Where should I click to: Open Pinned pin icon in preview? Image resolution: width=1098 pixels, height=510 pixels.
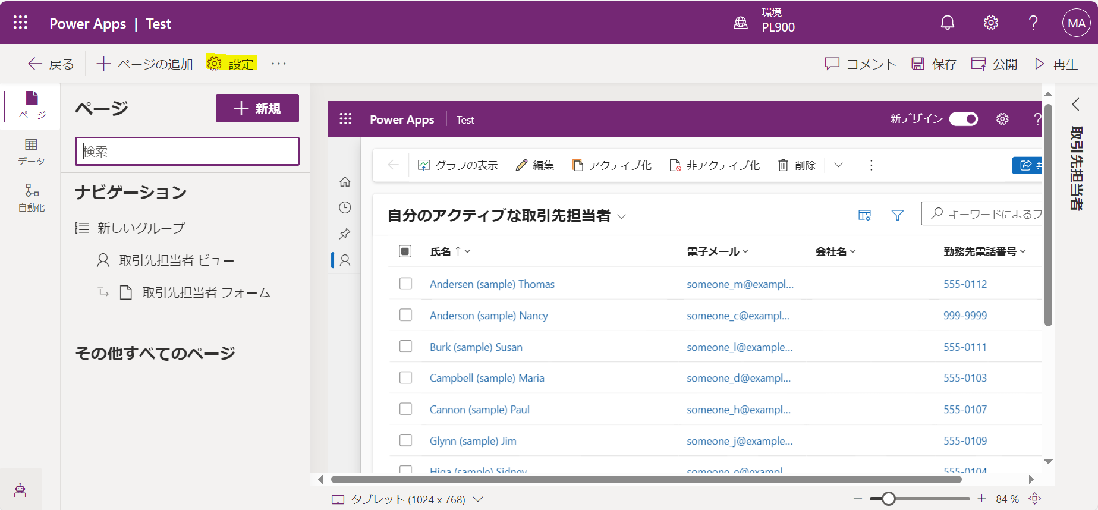tap(345, 234)
